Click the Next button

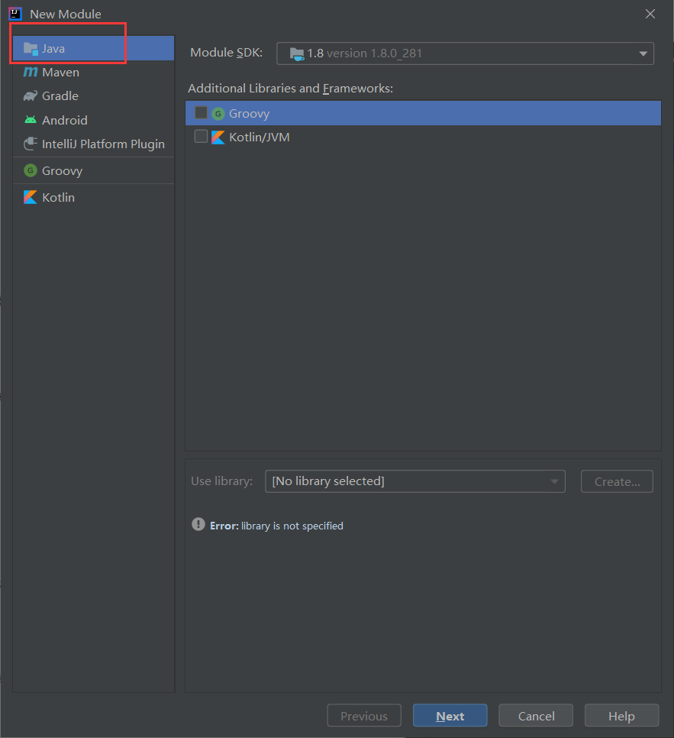point(450,716)
